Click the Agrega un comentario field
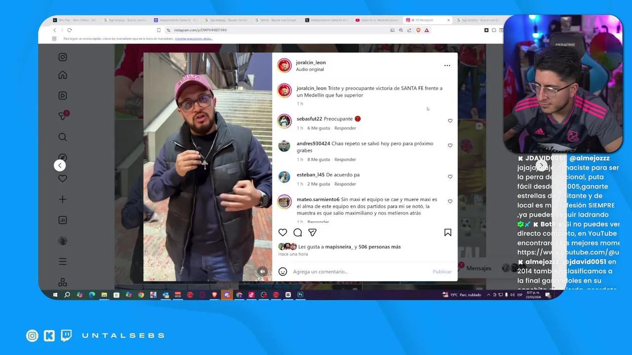The width and height of the screenshot is (632, 355). pos(359,272)
